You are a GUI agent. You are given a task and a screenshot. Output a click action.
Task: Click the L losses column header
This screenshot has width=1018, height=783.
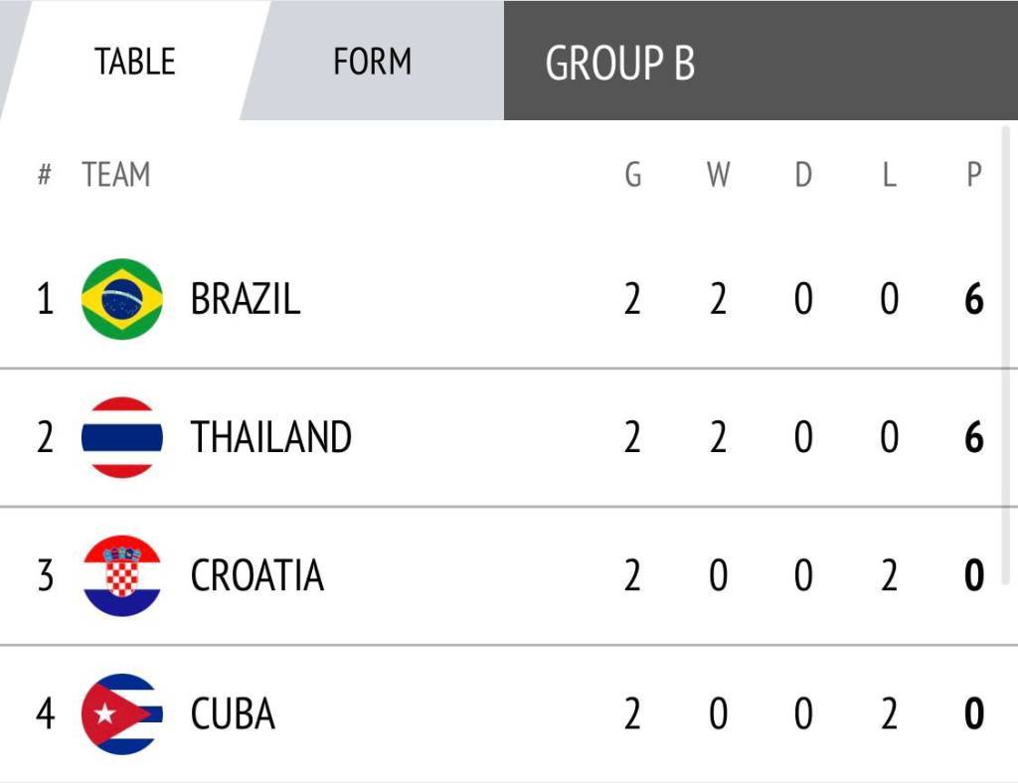889,175
